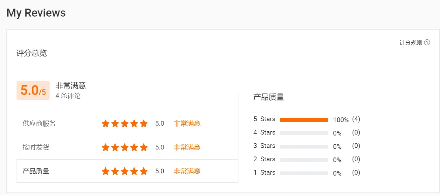Click the fifth star in 产品质量 row
The height and width of the screenshot is (195, 440).
pos(144,171)
